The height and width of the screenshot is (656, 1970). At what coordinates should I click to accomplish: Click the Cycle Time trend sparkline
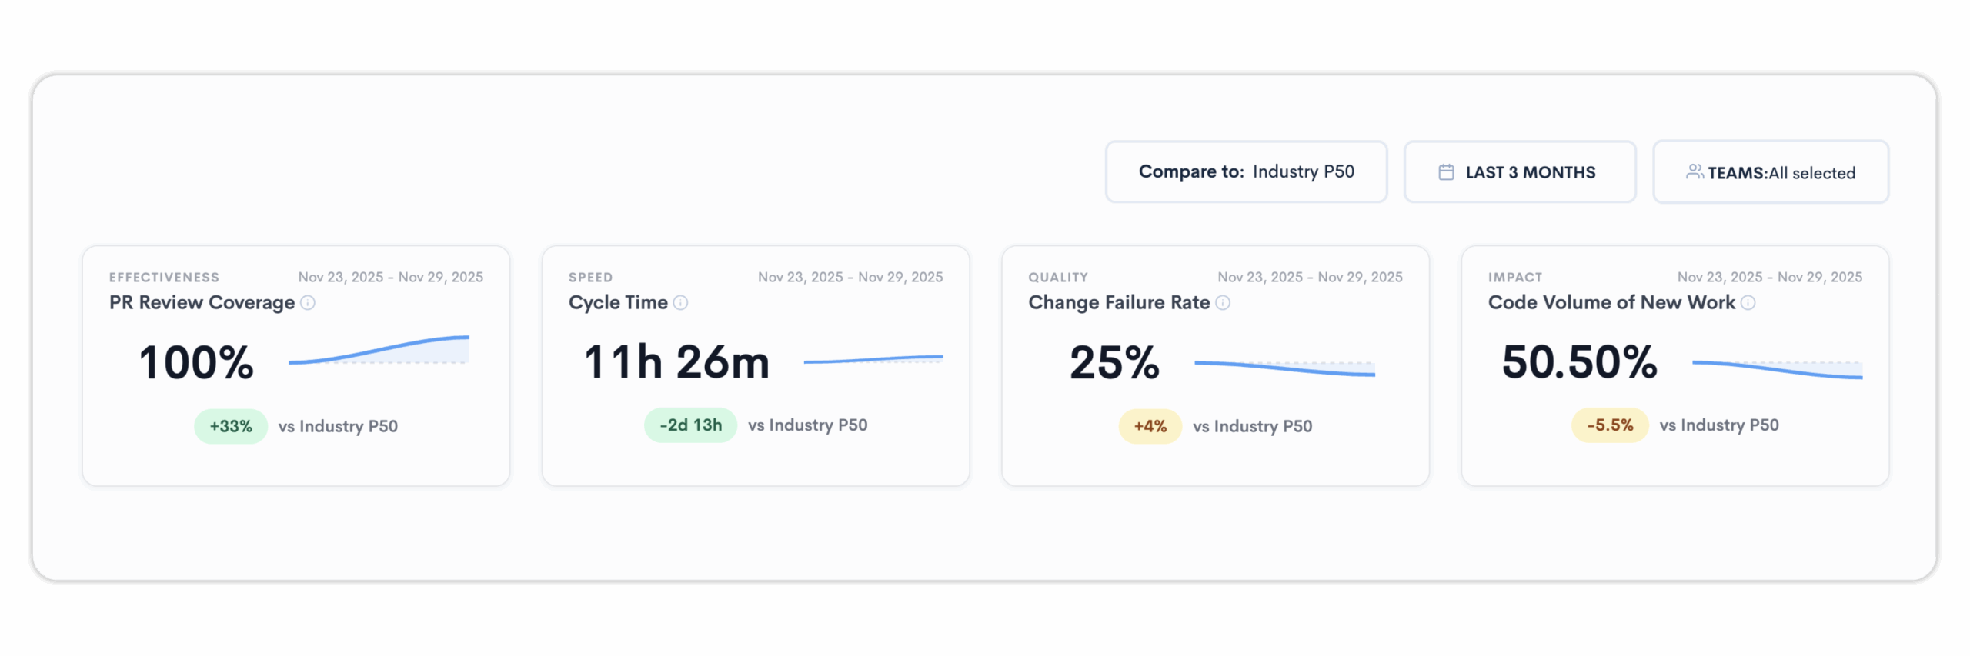873,359
